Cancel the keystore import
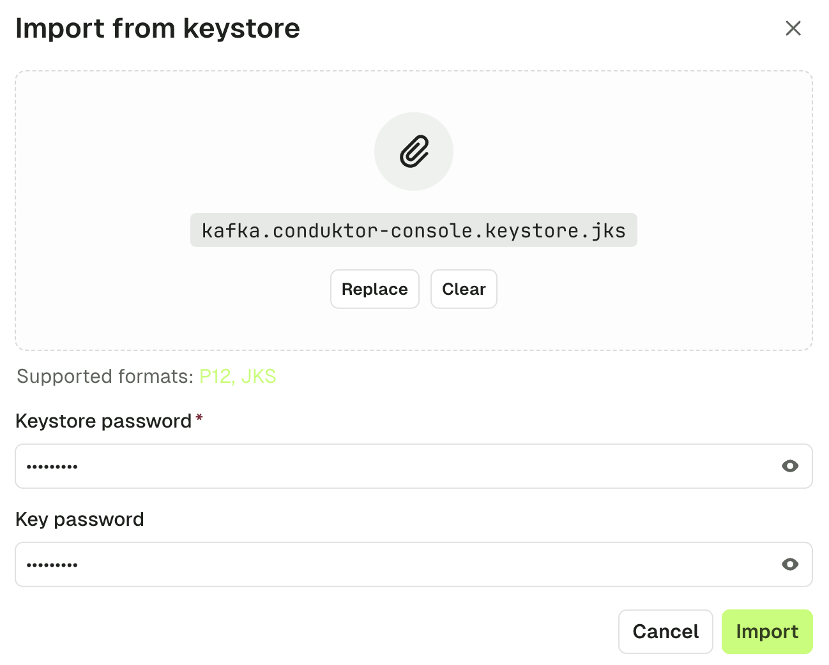The width and height of the screenshot is (829, 665). click(665, 632)
